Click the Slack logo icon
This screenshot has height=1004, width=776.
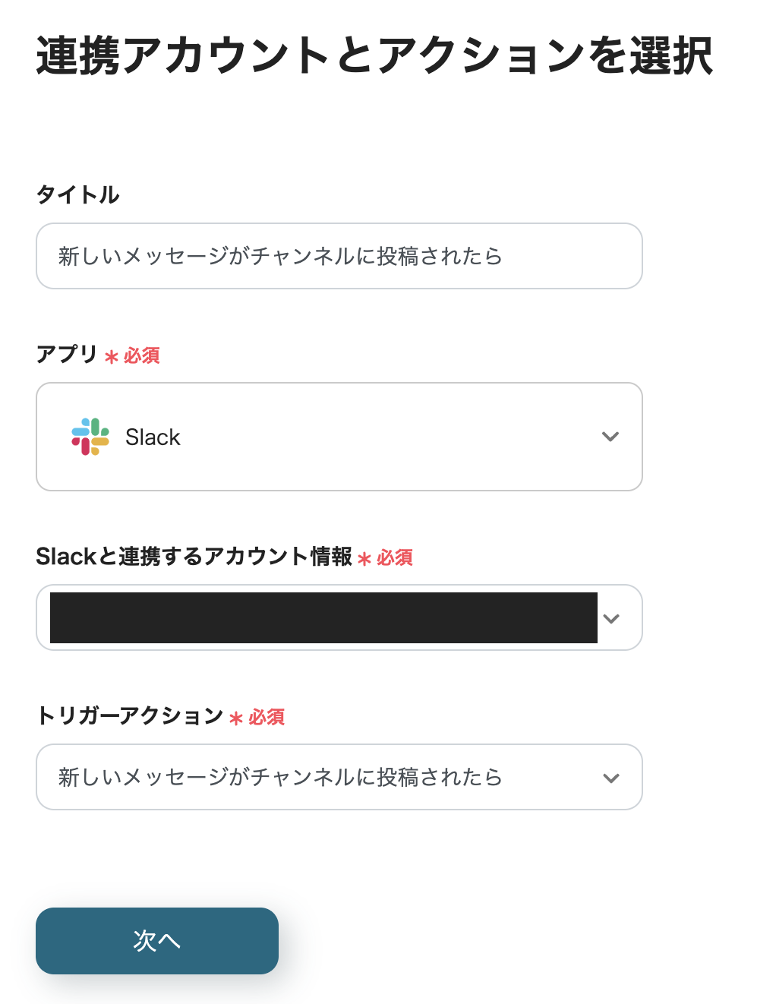[90, 437]
